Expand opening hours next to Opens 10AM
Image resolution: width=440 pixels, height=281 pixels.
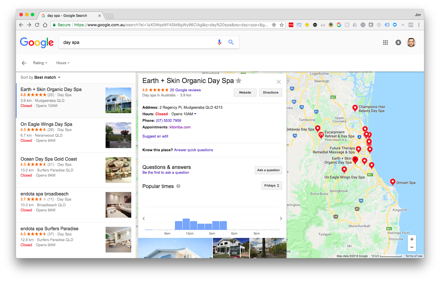[195, 114]
